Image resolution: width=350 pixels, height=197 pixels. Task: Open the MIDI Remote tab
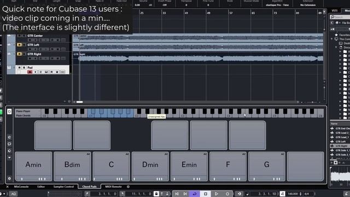point(113,187)
